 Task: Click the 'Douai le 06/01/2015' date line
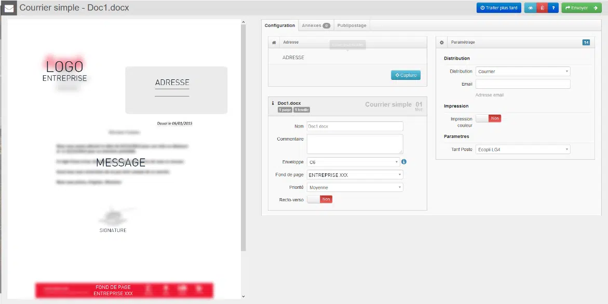[174, 123]
